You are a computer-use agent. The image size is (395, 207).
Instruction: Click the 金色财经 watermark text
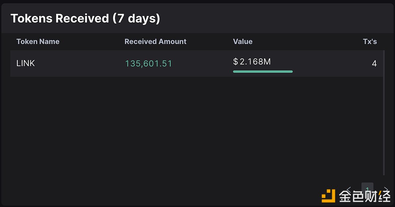coord(364,196)
